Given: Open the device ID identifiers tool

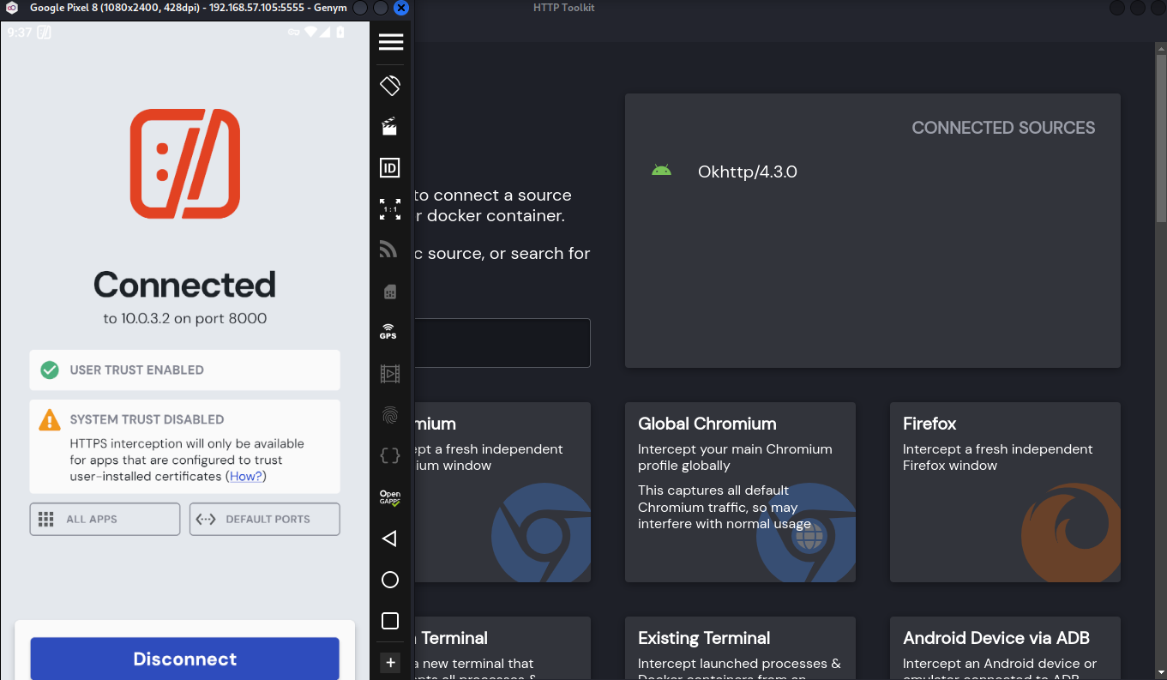Looking at the screenshot, I should (390, 168).
